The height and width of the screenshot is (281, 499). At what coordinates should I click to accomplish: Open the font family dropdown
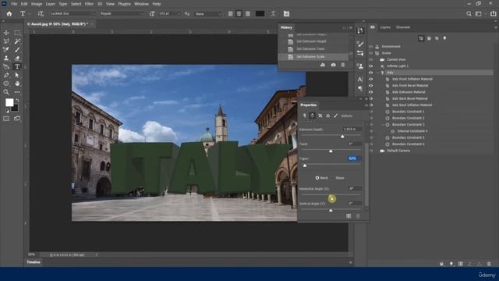click(73, 14)
